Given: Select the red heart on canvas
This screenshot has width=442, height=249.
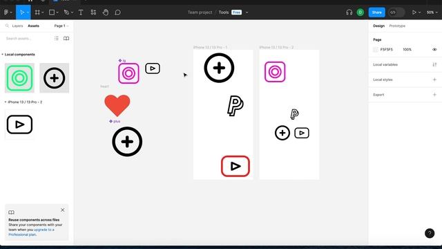Looking at the screenshot, I should click(117, 106).
